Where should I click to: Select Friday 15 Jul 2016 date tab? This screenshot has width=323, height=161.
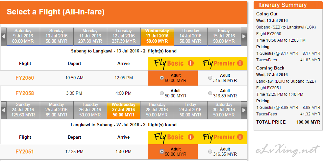point(224,36)
